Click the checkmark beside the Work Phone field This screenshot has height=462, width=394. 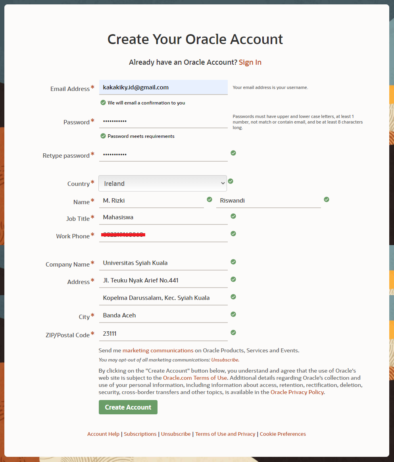[233, 234]
